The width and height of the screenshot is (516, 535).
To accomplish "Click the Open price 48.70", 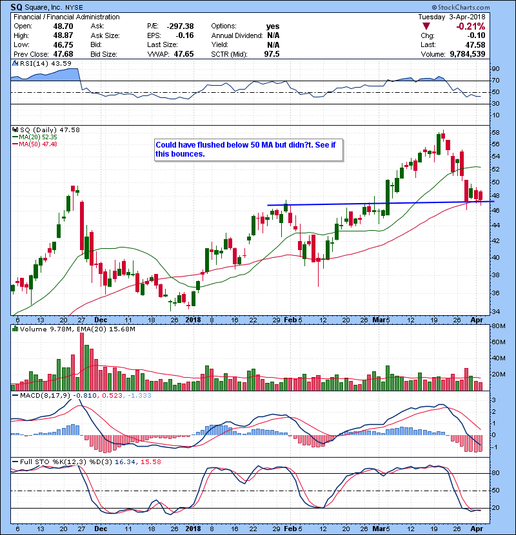I will [x=63, y=26].
